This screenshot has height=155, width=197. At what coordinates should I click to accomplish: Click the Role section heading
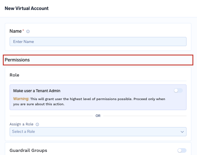[14, 75]
